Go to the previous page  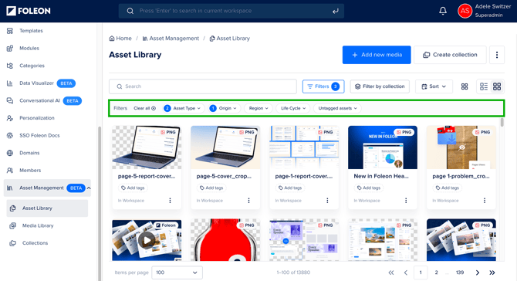tap(406, 273)
